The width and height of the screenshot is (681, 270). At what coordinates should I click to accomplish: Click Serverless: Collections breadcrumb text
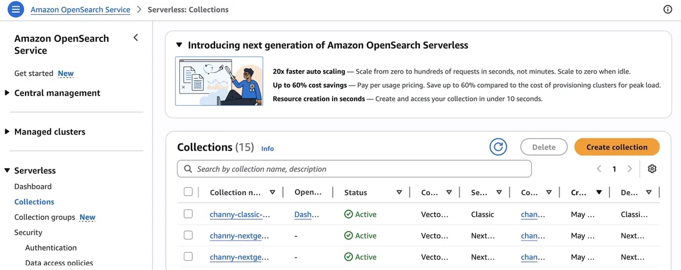188,10
